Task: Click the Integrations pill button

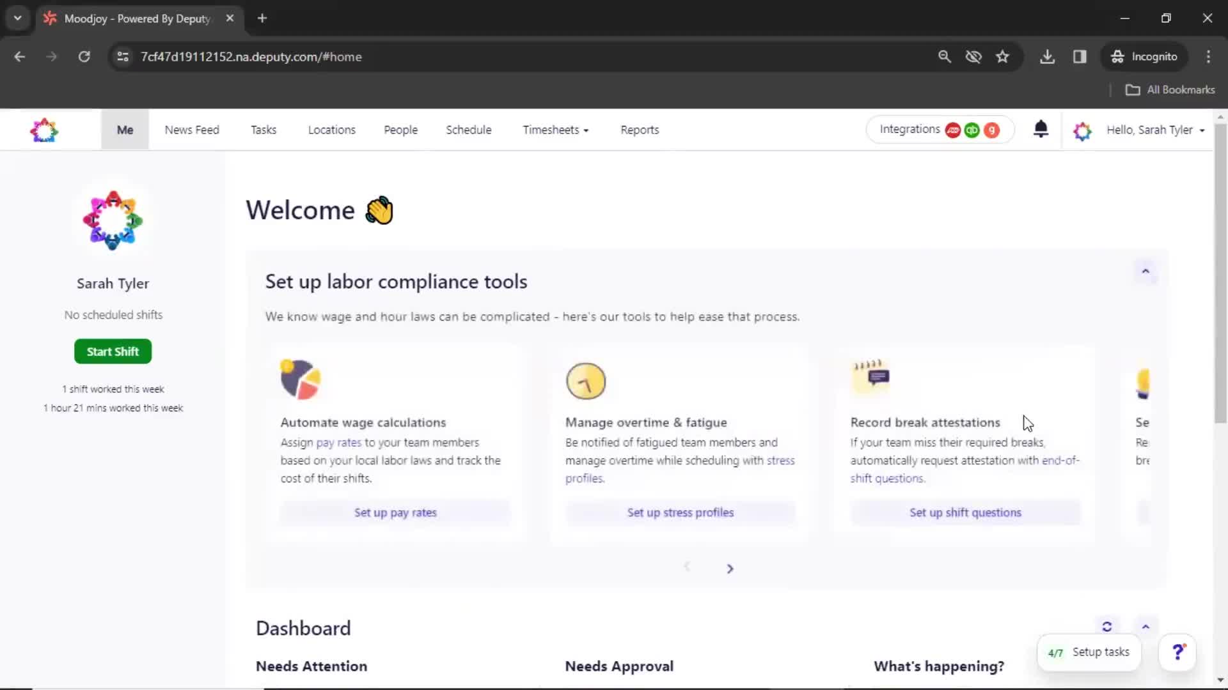Action: pos(939,130)
